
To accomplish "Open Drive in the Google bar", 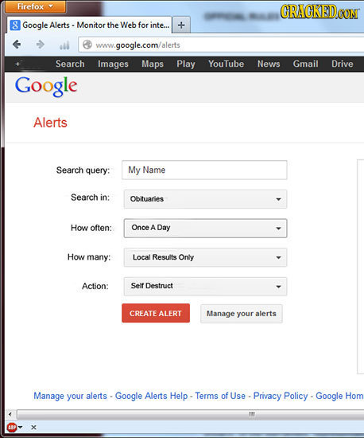I will click(x=342, y=64).
